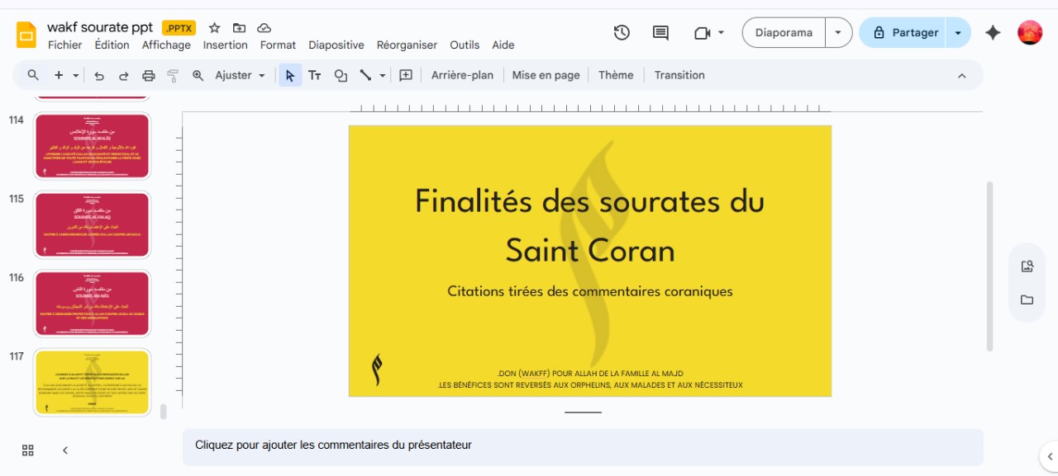The height and width of the screenshot is (476, 1058).
Task: Open the paint format tool
Action: [173, 75]
